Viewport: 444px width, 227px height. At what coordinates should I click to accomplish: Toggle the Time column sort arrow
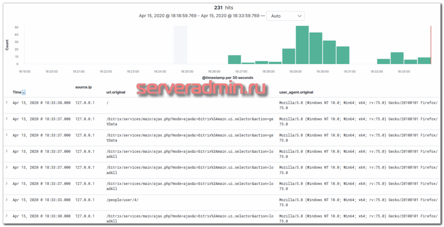[24, 92]
